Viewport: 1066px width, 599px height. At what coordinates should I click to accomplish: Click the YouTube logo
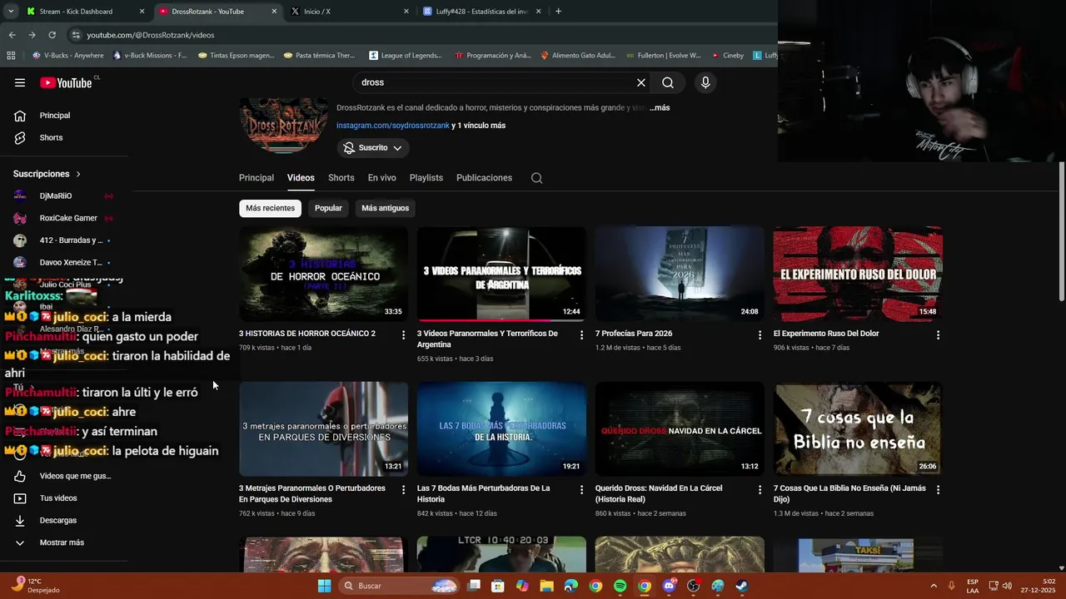[x=67, y=82]
